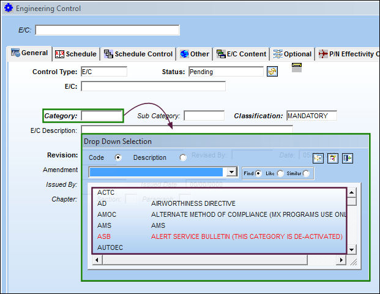380x294 pixels.
Task: Click the Engineering Control gear icon in title bar
Action: 9,8
